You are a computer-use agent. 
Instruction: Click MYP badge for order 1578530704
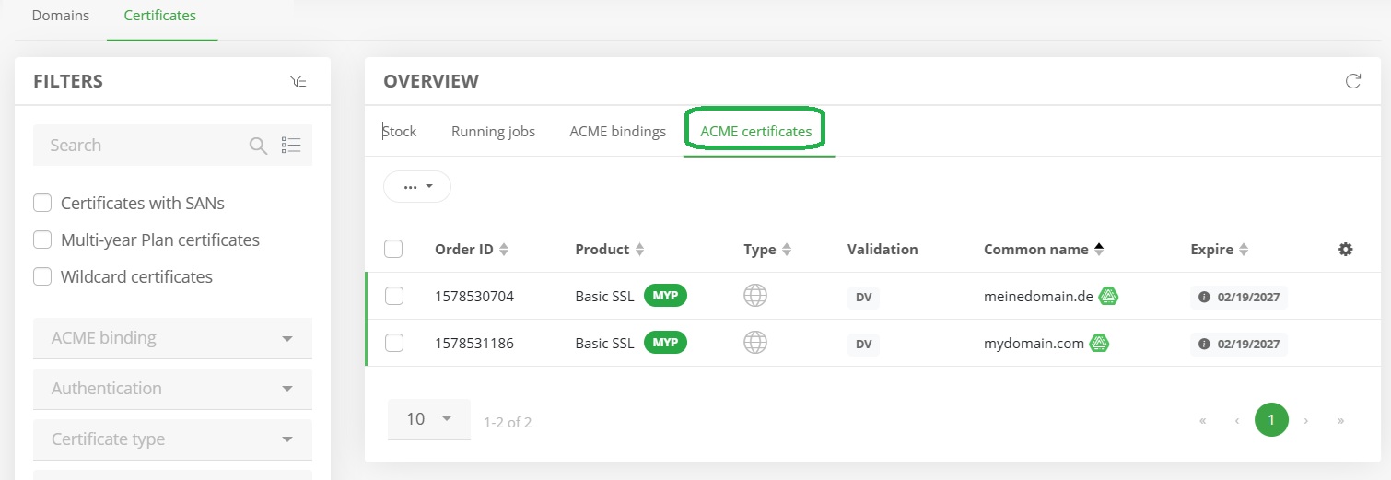click(x=665, y=295)
